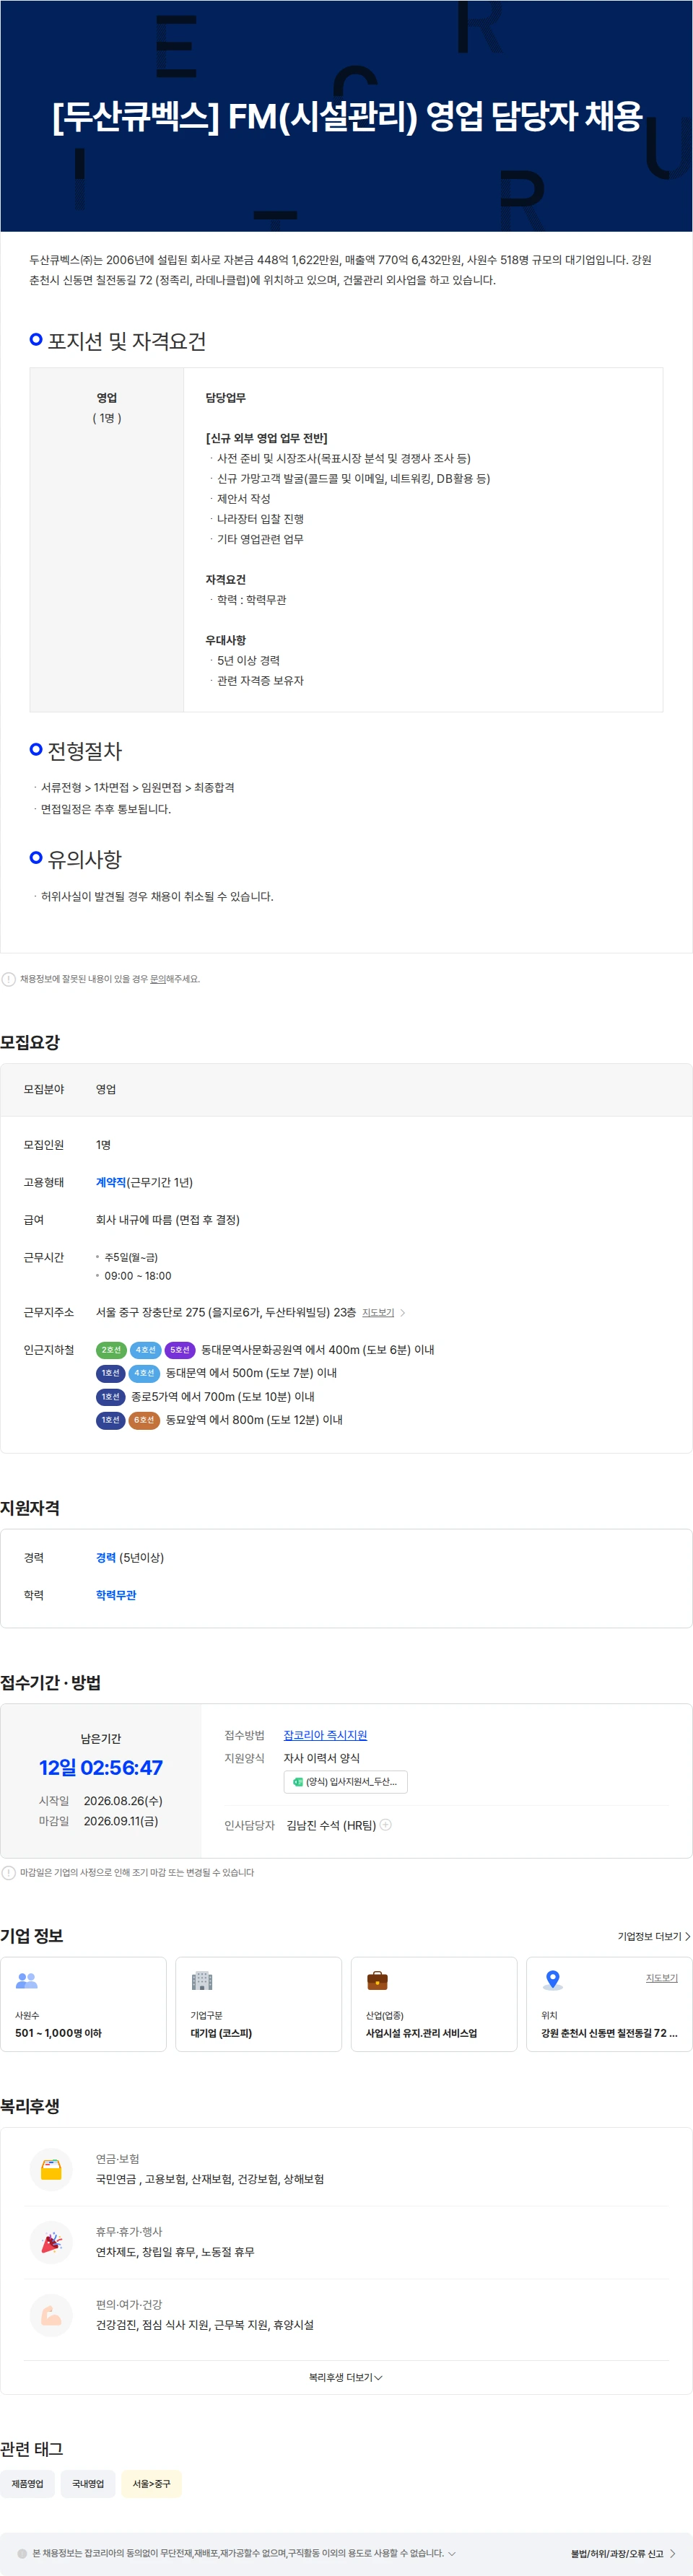Click the 편의·여가·건강 muscle icon

tap(51, 2316)
